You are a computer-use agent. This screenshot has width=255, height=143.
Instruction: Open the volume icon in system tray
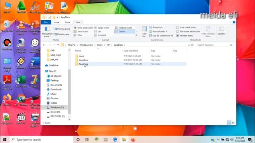pyautogui.click(x=232, y=139)
